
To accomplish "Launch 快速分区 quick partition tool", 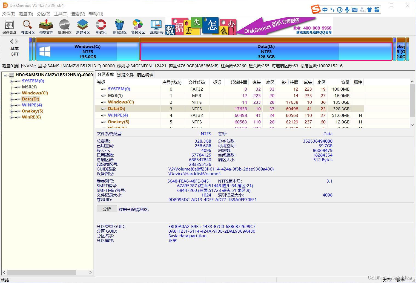I will 64,26.
